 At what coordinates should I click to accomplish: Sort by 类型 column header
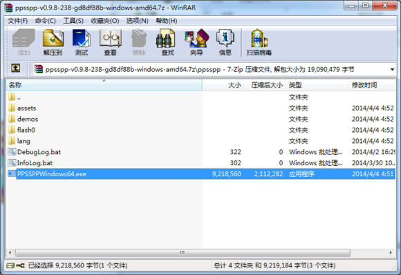coord(317,85)
